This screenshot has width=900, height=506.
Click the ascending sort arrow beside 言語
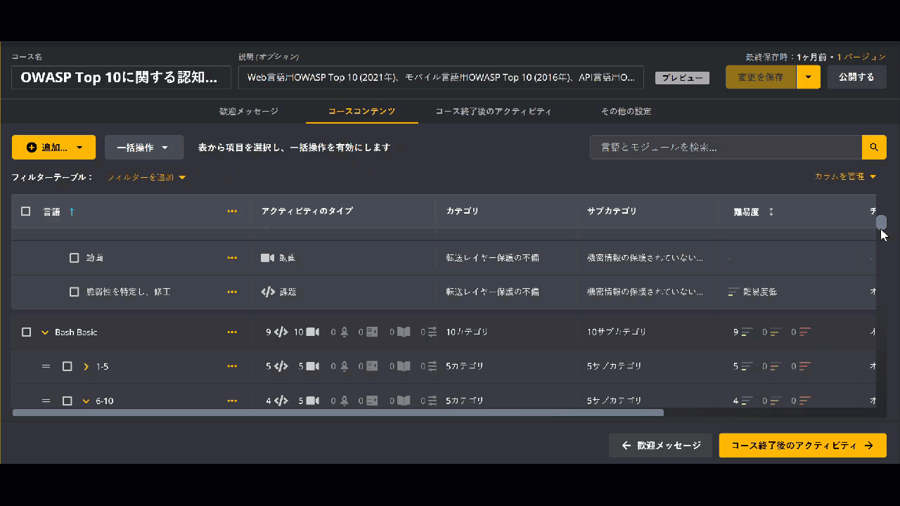[x=72, y=212]
